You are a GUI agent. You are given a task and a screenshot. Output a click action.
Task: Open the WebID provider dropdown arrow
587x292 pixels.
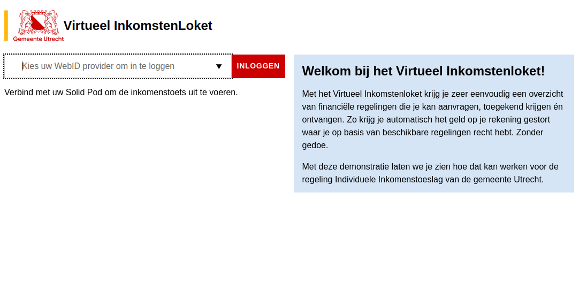pos(219,67)
